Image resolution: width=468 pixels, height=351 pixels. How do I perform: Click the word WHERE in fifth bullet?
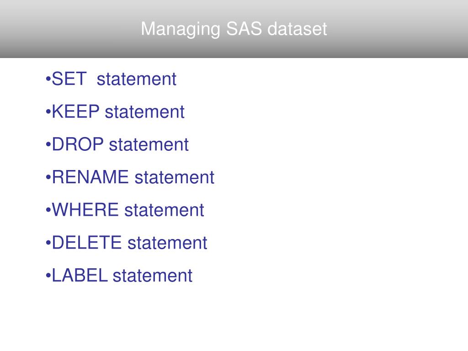(x=85, y=209)
